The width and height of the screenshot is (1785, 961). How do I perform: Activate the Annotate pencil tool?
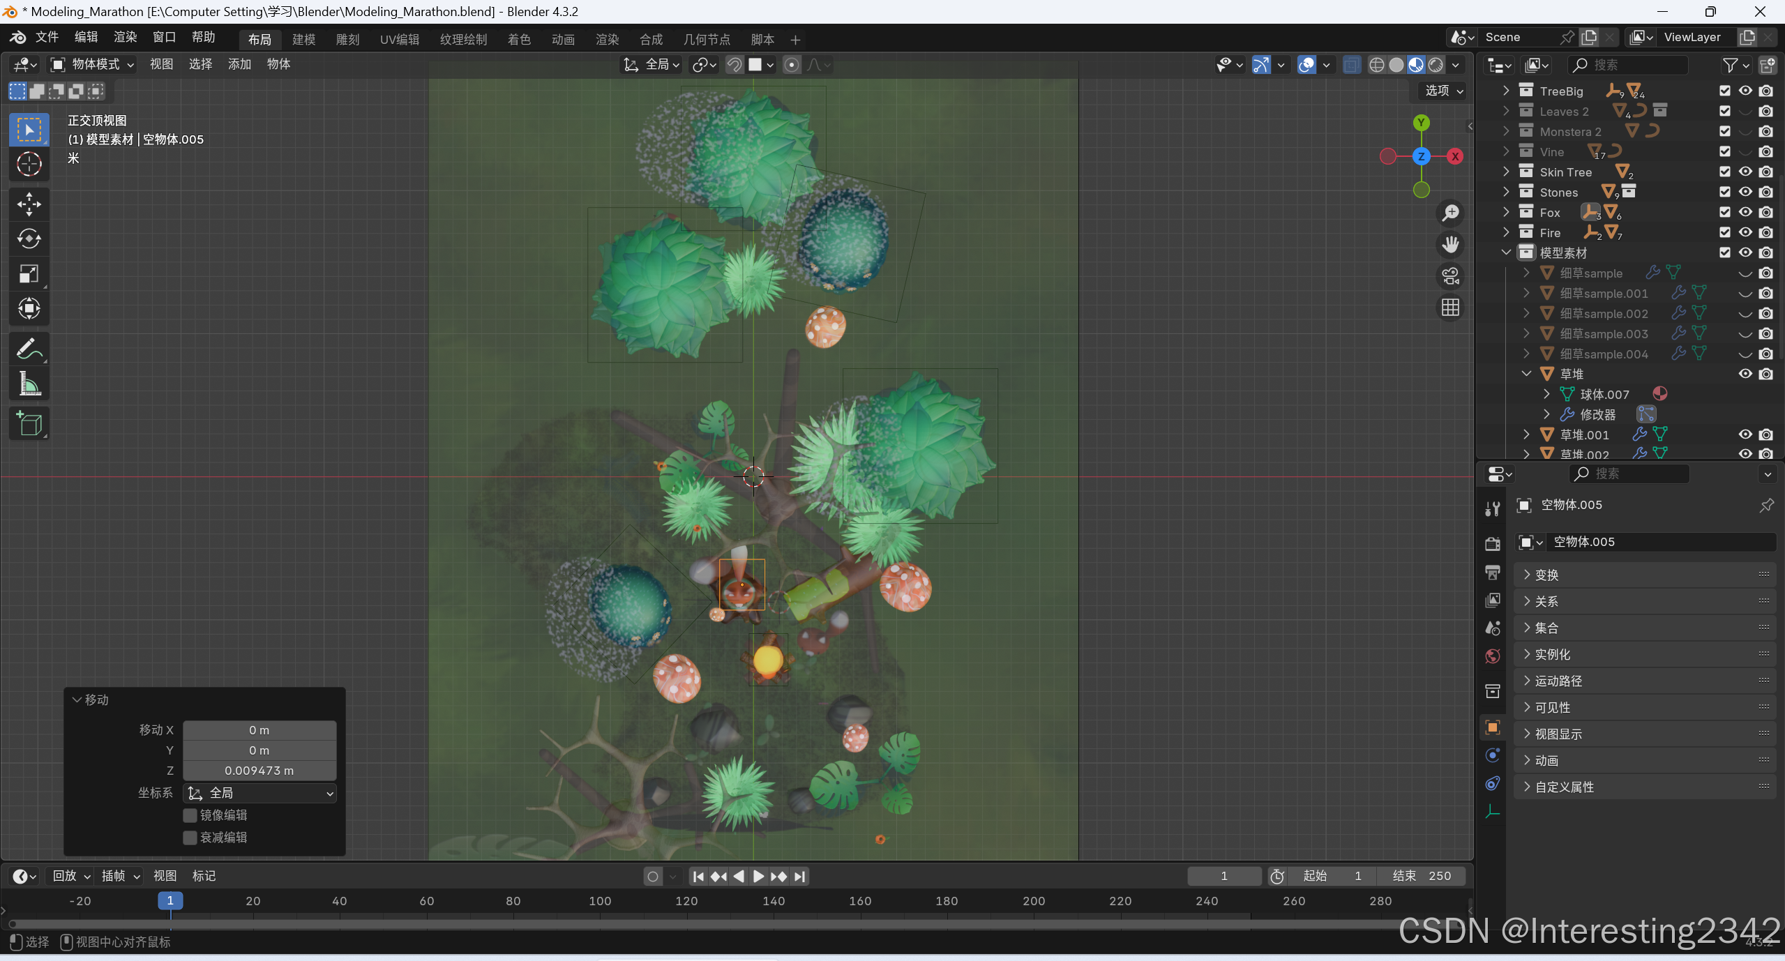point(29,349)
